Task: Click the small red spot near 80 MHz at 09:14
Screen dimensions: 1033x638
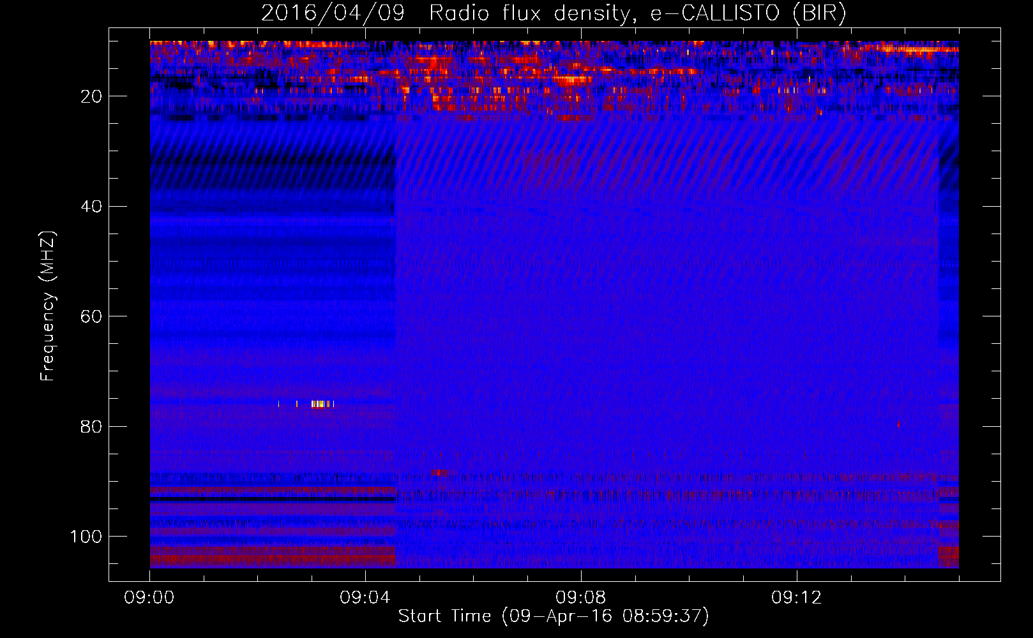Action: pos(898,424)
